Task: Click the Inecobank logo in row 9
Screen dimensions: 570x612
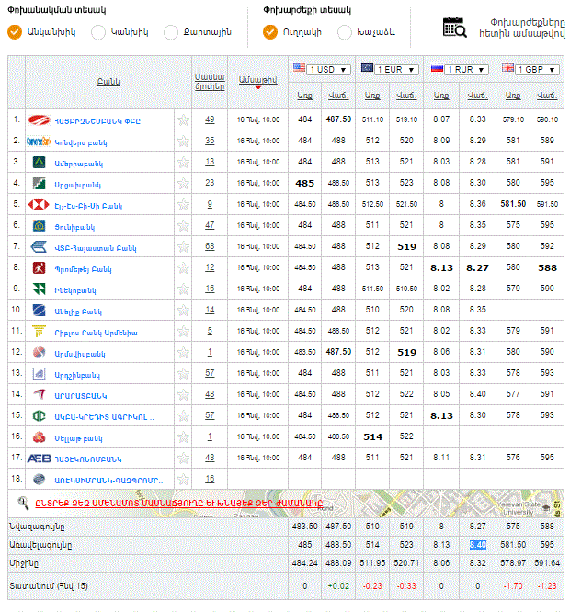Action: coord(39,289)
